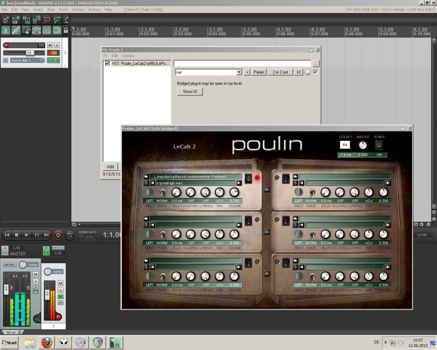
Task: Open Windows Explorer folder on taskbar
Action: pyautogui.click(x=30, y=342)
